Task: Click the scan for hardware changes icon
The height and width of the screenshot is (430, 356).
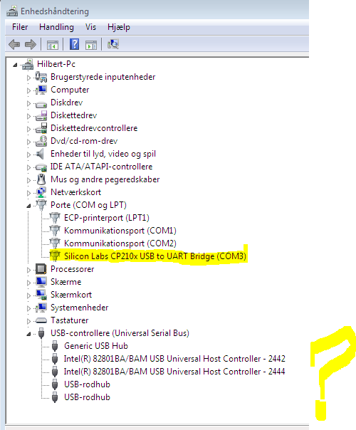Action: 113,44
